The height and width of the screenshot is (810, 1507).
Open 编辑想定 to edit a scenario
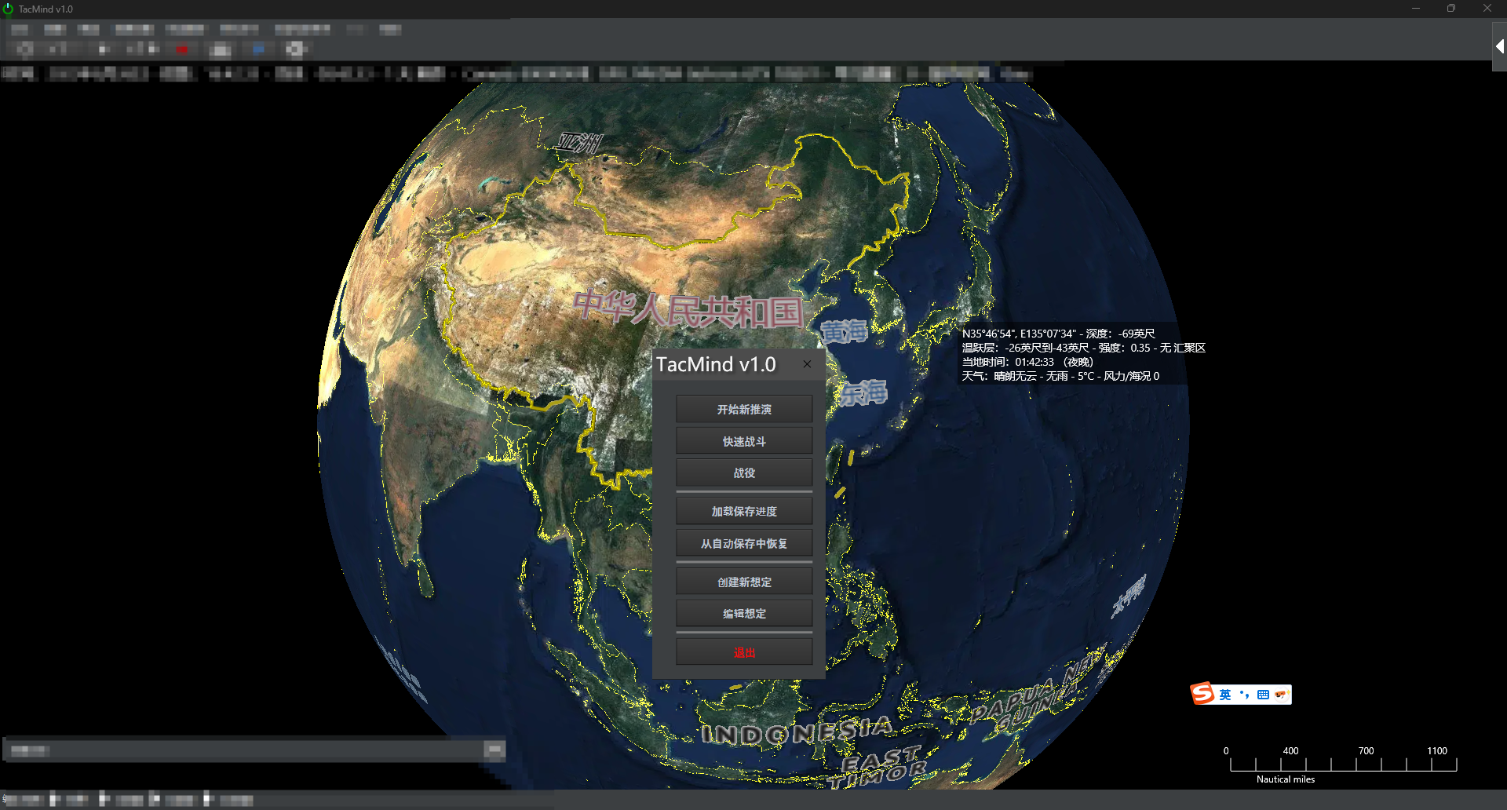click(744, 613)
